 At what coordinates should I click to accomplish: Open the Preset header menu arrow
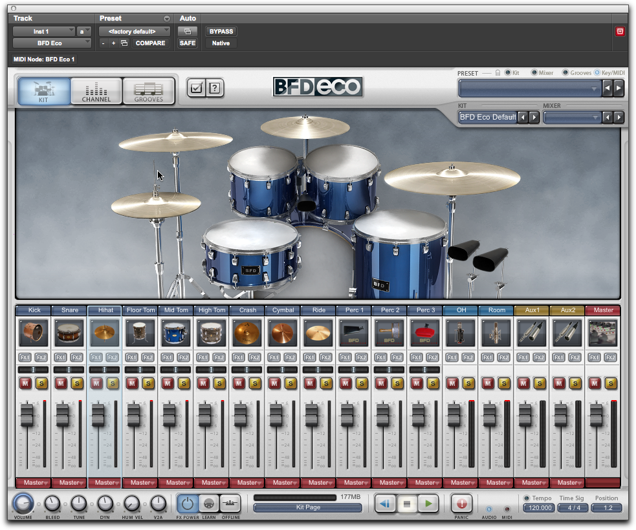tap(167, 19)
